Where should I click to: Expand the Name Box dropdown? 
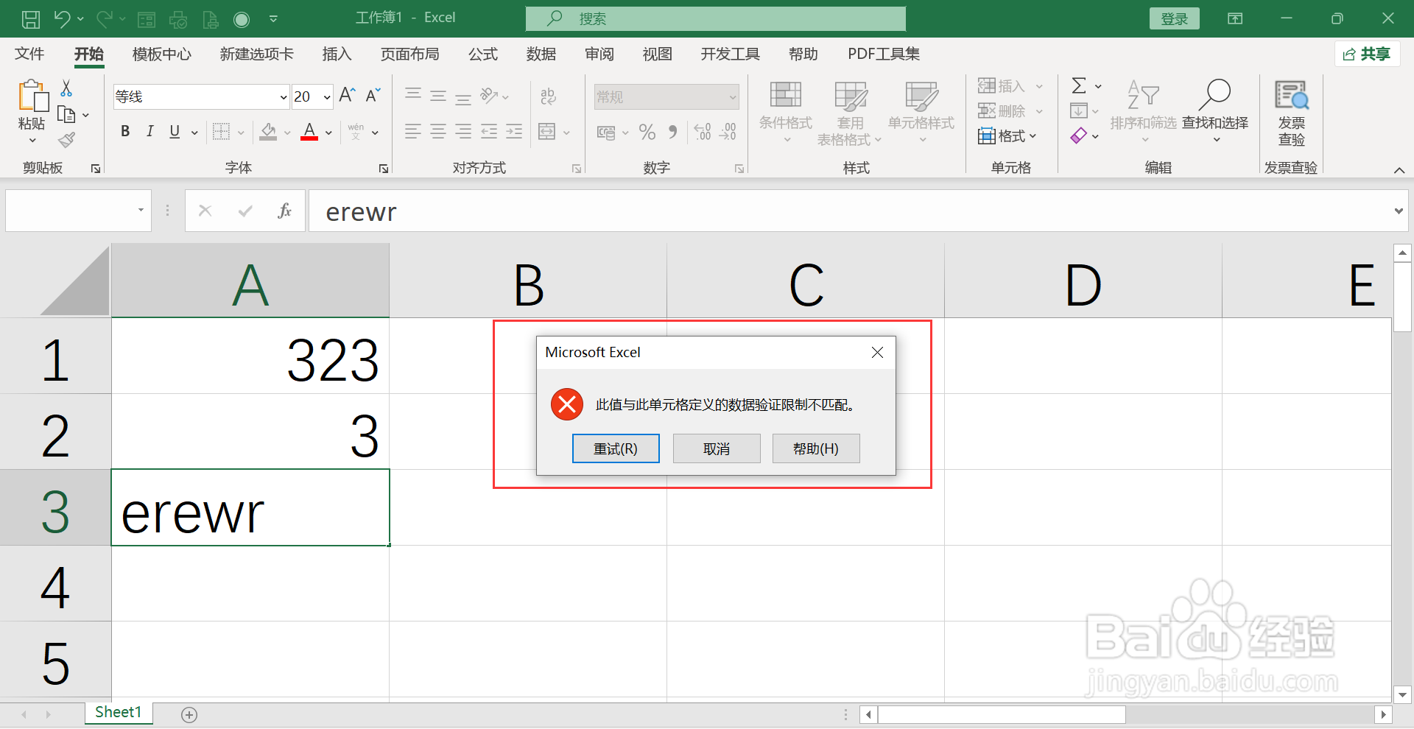(x=141, y=211)
